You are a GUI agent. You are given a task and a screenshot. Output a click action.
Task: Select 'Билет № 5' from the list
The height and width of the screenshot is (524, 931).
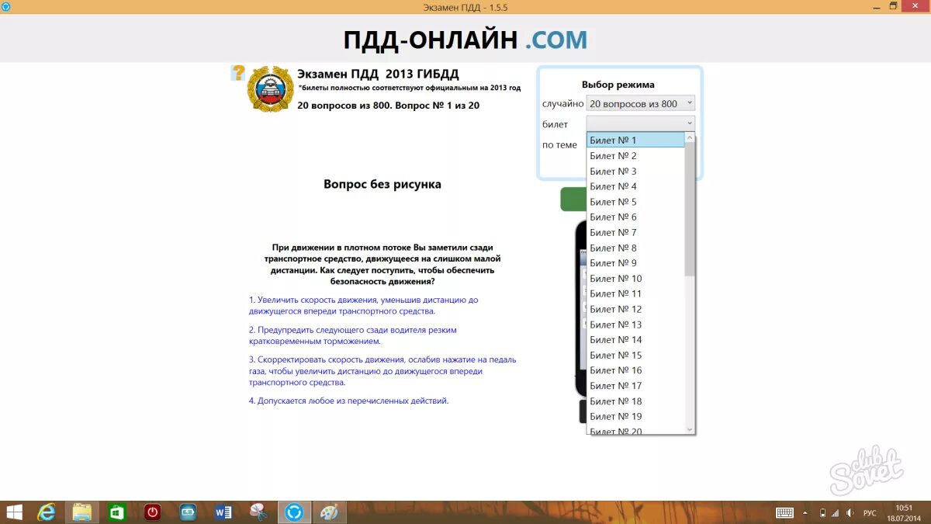[635, 202]
